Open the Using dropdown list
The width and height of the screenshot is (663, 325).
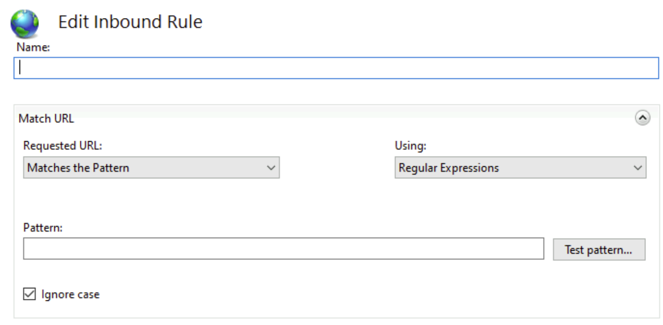[520, 168]
